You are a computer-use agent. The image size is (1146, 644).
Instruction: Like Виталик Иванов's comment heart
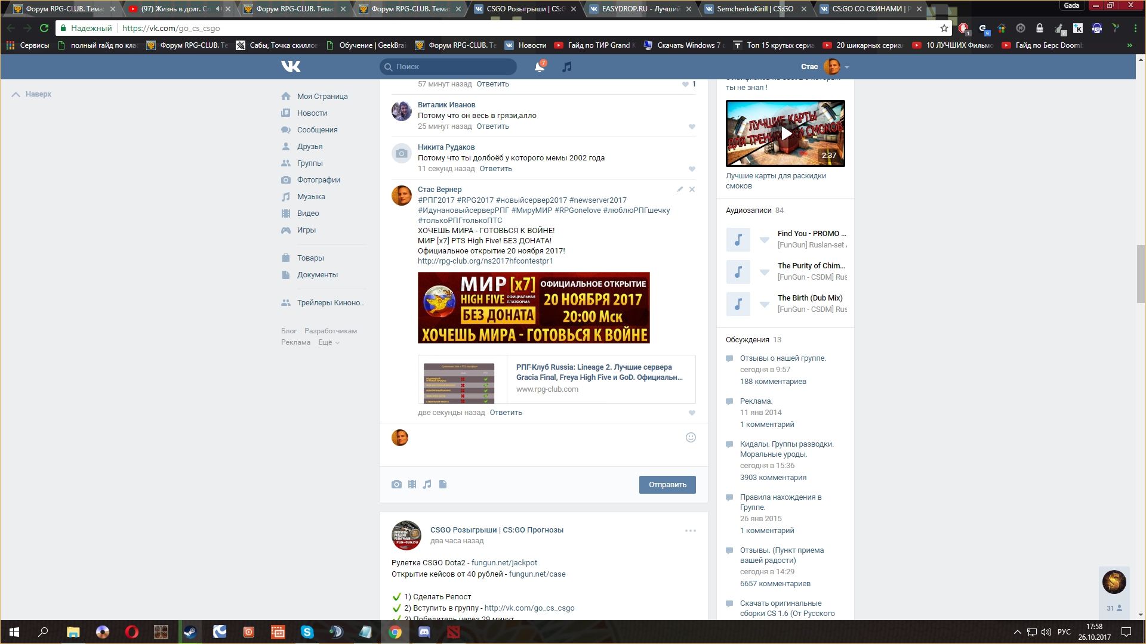coord(692,126)
